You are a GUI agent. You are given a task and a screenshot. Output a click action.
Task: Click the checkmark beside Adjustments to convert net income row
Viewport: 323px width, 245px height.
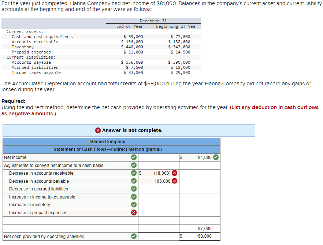pyautogui.click(x=134, y=165)
